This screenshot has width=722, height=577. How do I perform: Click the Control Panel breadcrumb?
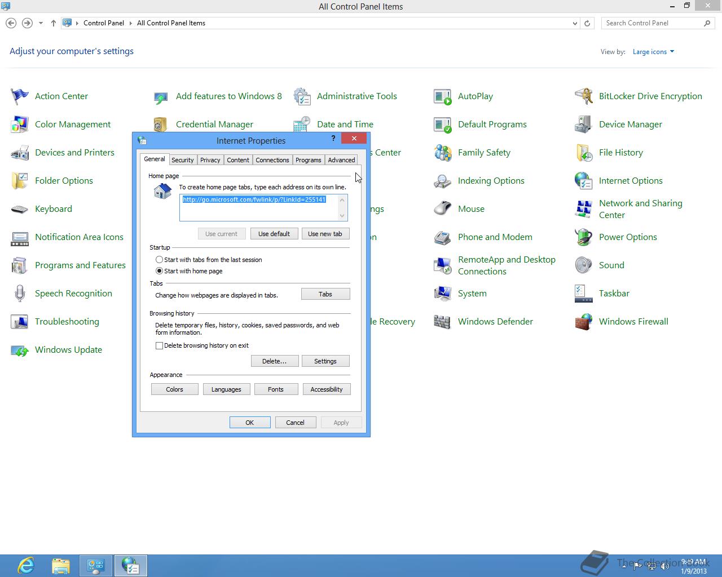pos(104,23)
